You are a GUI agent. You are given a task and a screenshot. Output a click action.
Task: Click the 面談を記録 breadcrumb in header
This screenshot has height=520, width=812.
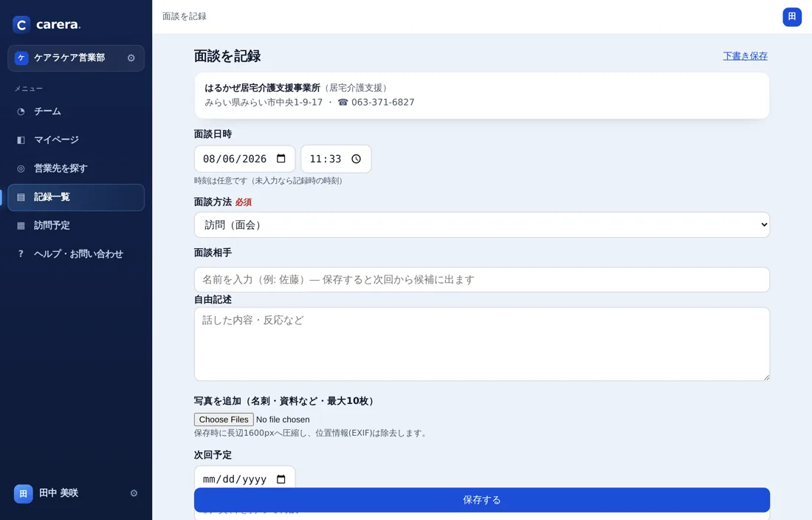(185, 16)
